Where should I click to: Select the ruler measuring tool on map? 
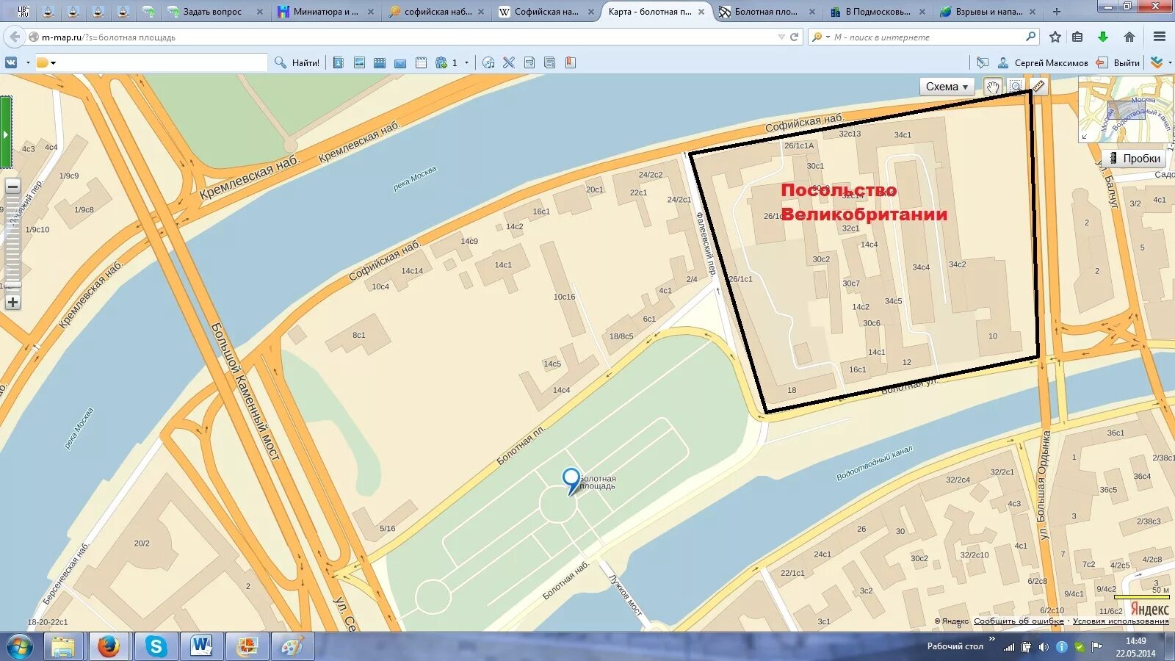click(1038, 87)
